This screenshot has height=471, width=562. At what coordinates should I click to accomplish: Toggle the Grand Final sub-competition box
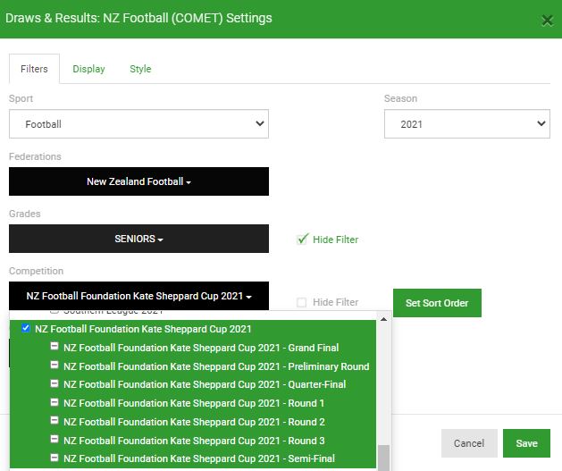55,346
